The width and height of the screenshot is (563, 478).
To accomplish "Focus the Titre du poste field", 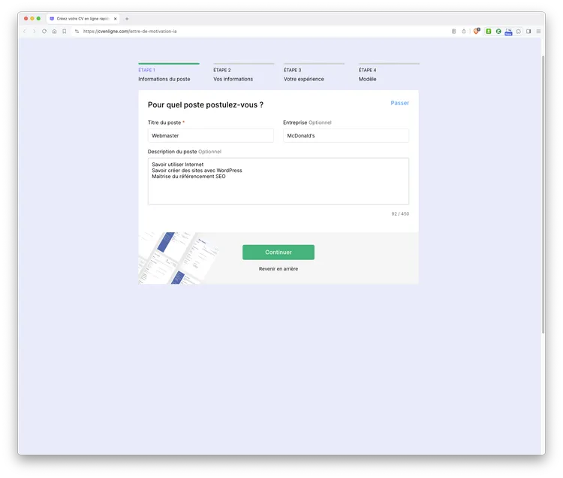I will click(x=210, y=135).
